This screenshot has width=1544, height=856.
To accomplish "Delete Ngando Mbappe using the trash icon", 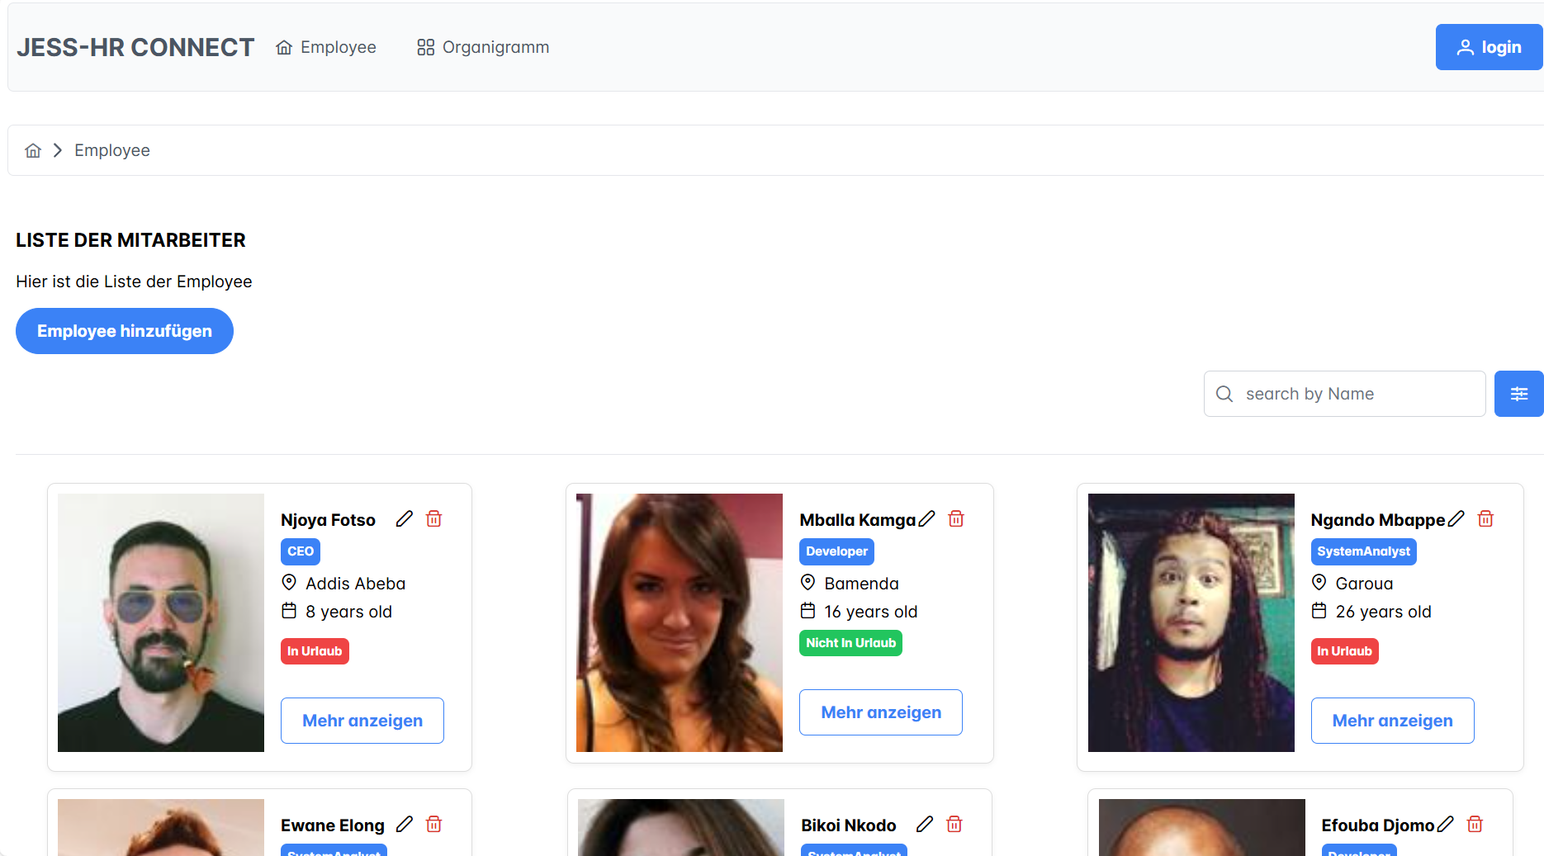I will pos(1485,519).
